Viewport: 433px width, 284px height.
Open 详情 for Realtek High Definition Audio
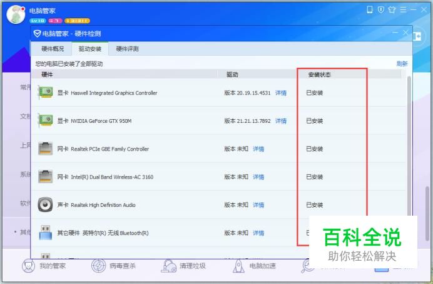point(258,205)
